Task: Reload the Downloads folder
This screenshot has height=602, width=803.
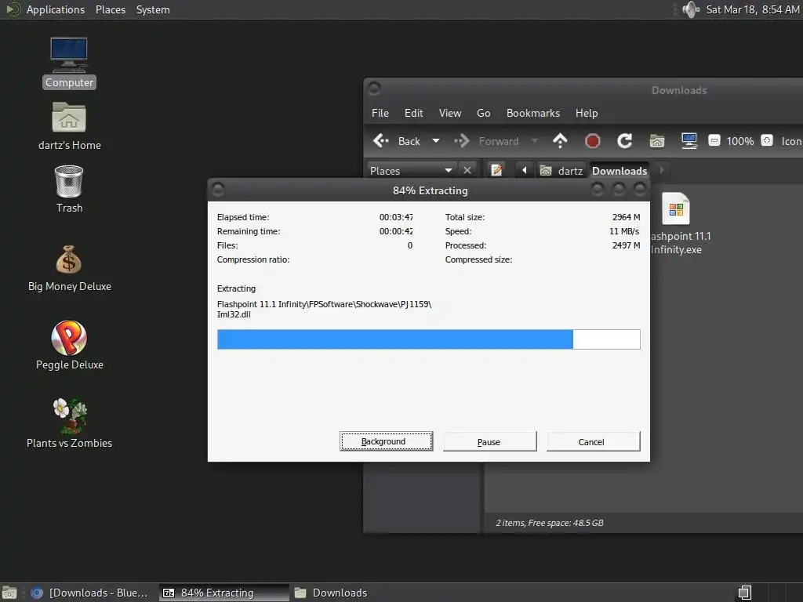Action: (x=625, y=141)
